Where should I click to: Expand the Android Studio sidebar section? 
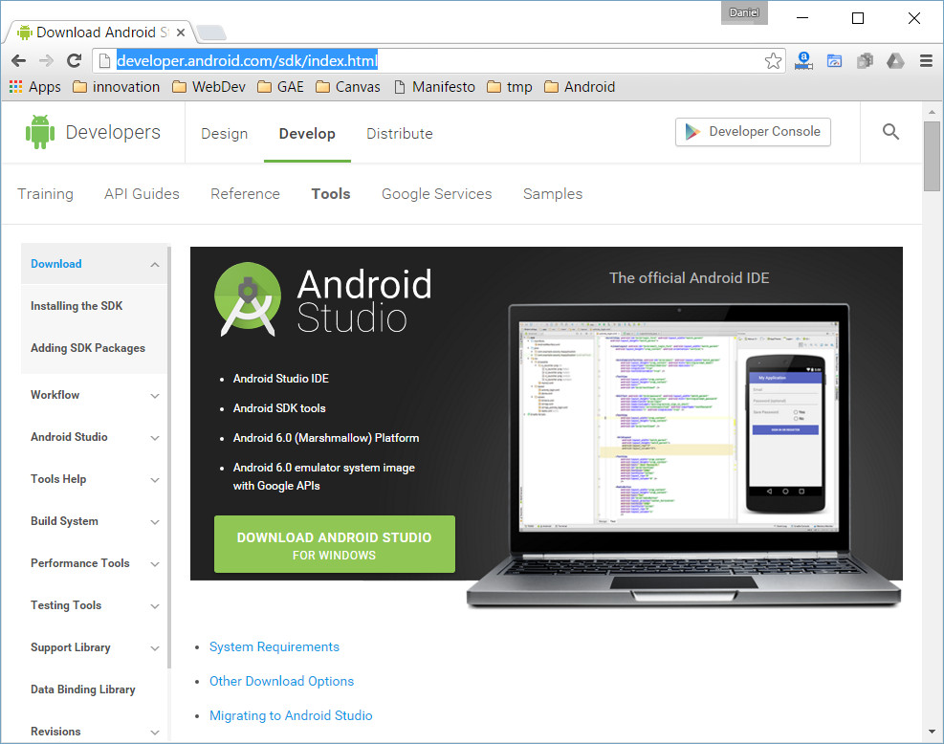click(x=155, y=438)
